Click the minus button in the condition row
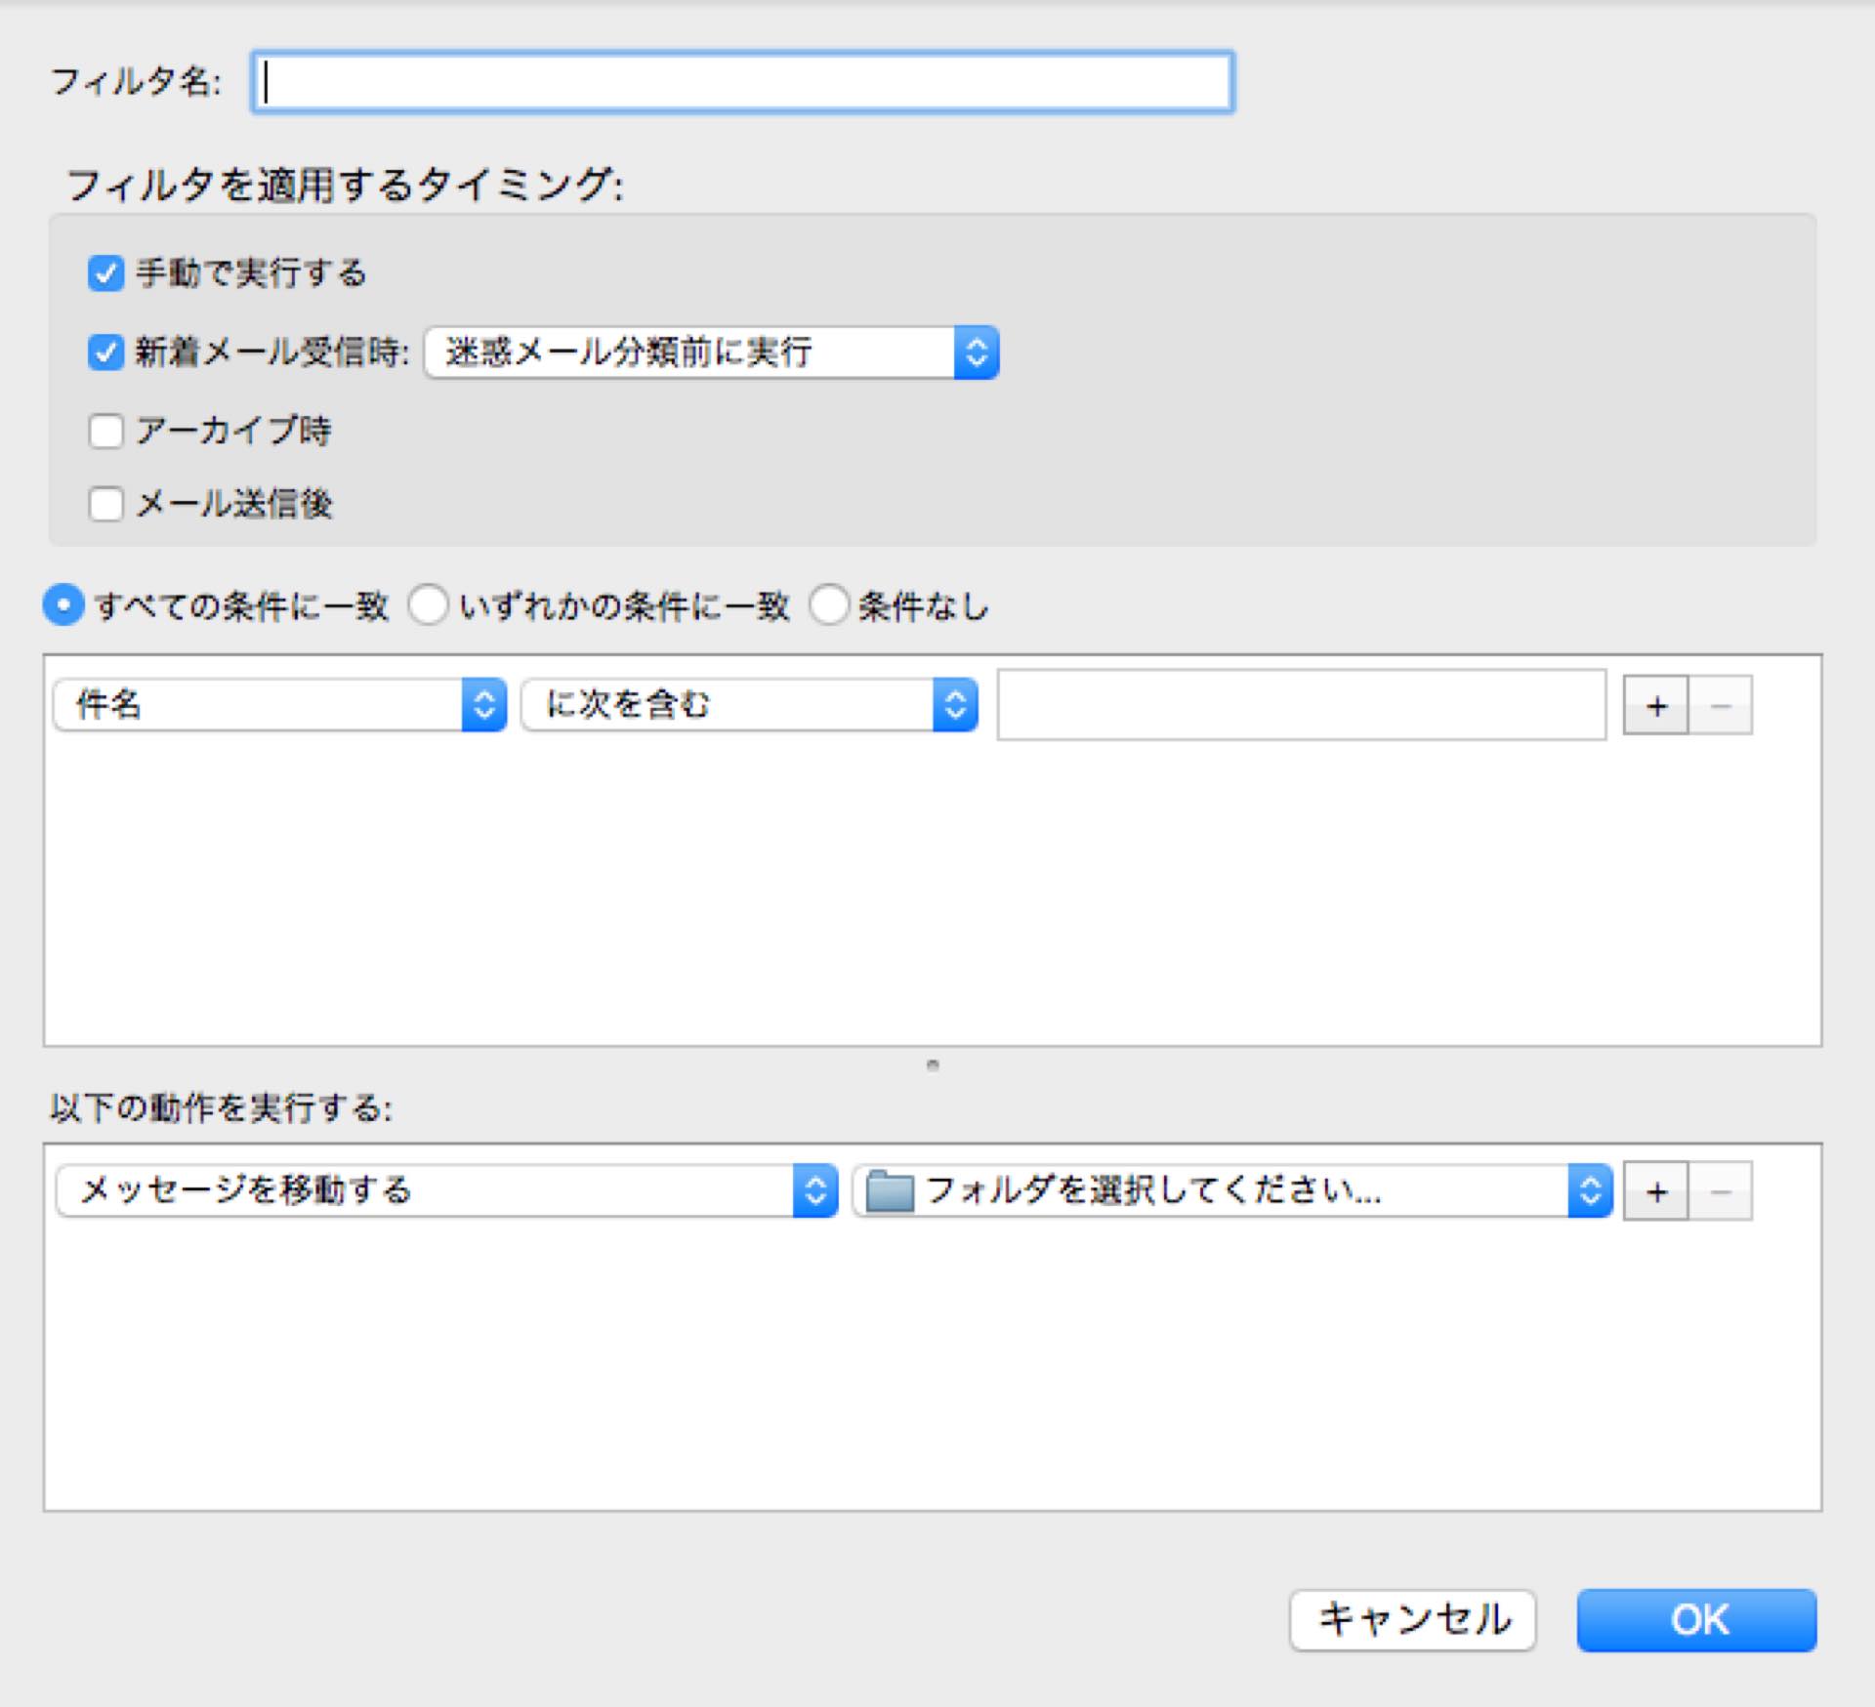 tap(1721, 705)
